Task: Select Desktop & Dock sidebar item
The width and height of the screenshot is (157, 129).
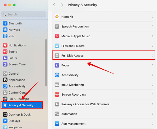Action: [x=19, y=115]
